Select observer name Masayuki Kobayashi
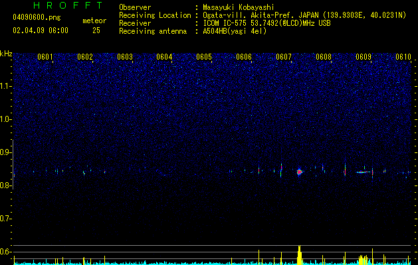Viewport: 418px width, 265px height. (238, 7)
